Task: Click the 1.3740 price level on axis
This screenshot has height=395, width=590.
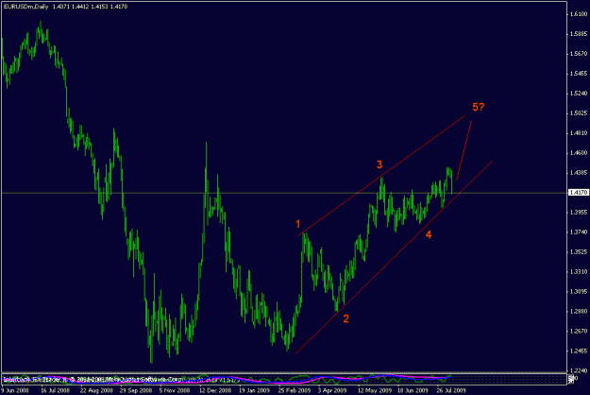Action: coord(579,232)
